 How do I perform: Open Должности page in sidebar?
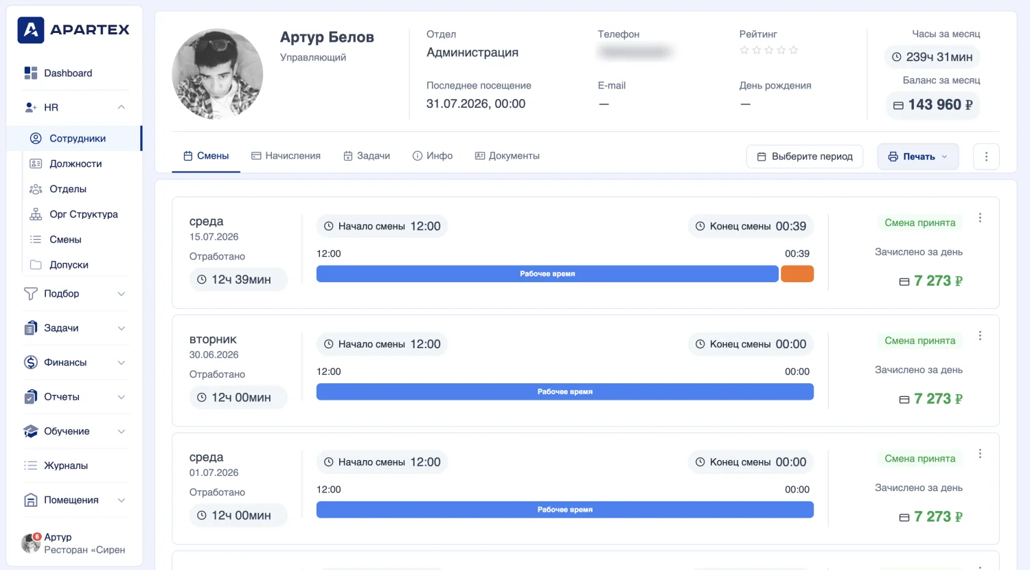point(76,163)
